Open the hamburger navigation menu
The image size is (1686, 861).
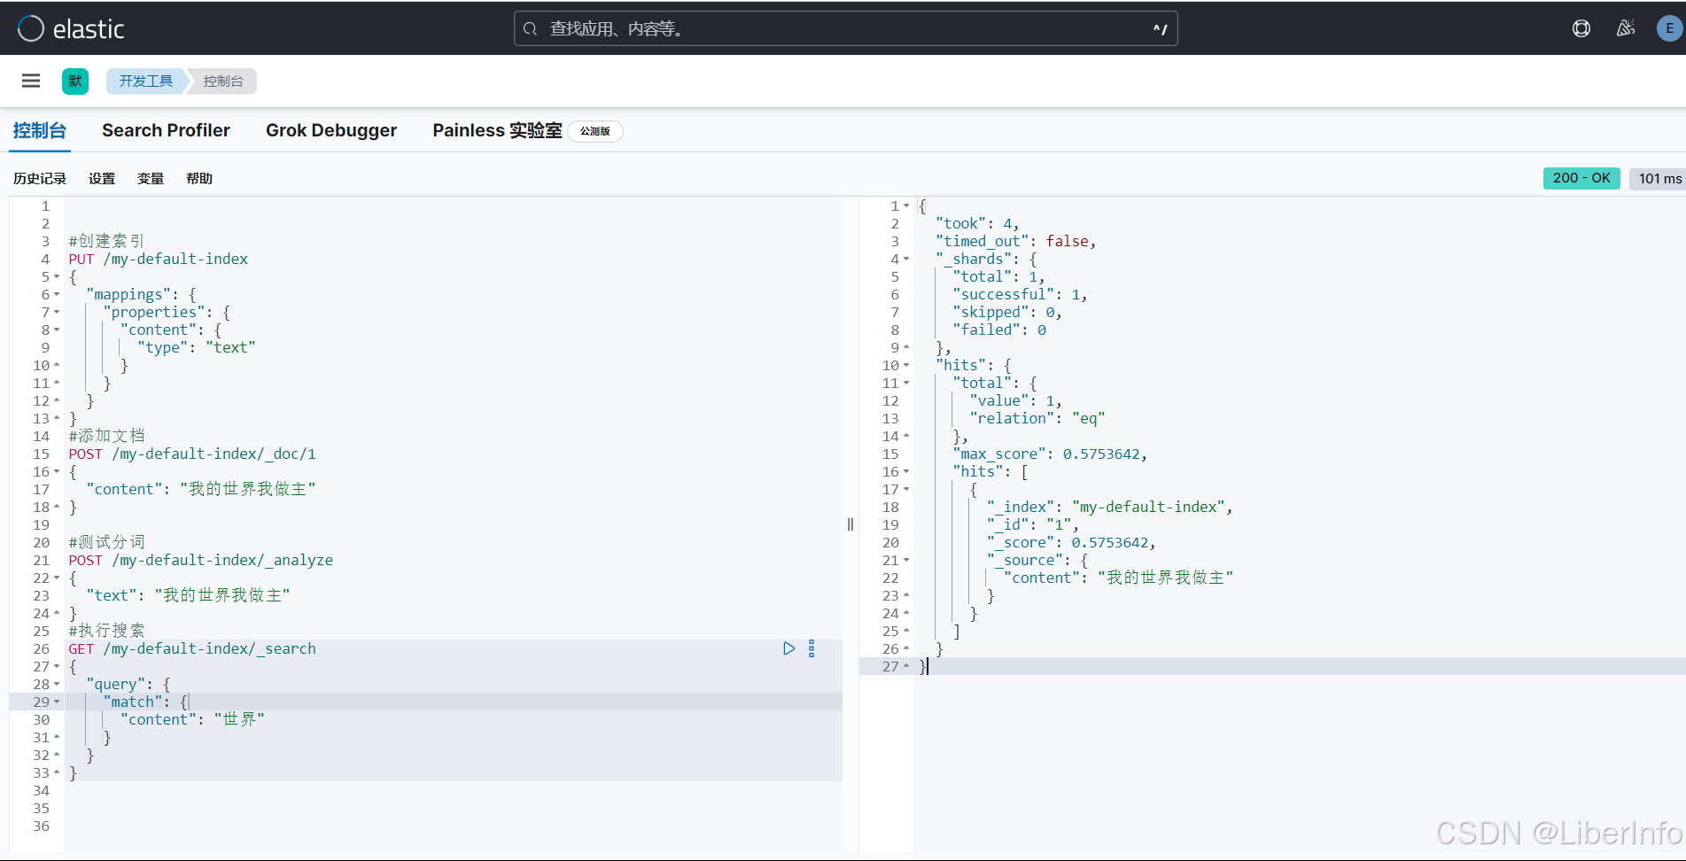click(31, 81)
